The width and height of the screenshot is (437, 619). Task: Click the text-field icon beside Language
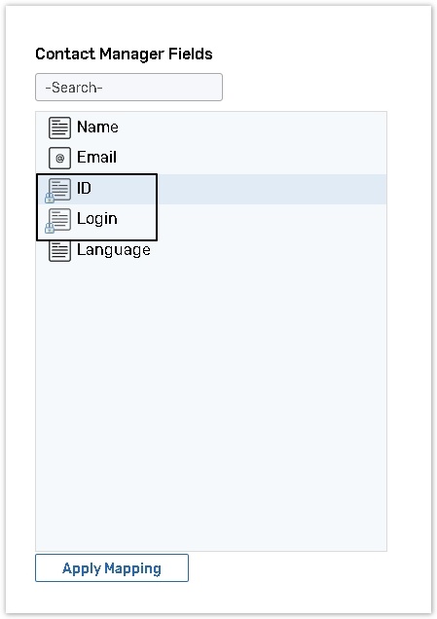(x=59, y=251)
